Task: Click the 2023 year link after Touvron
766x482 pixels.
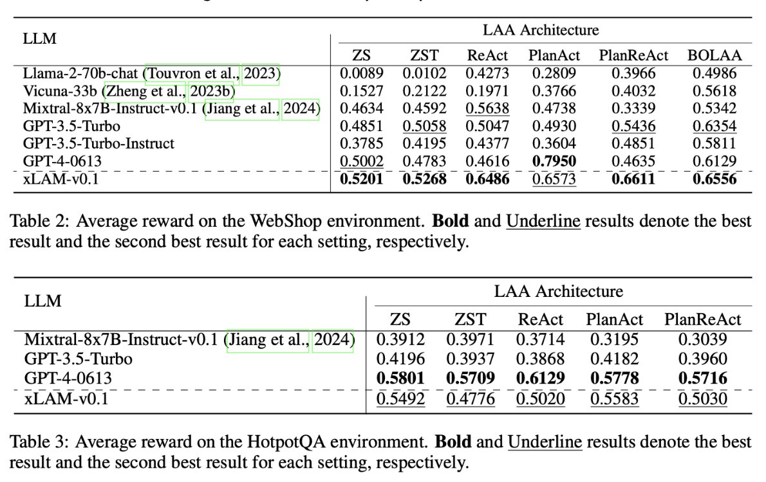Action: pyautogui.click(x=261, y=74)
